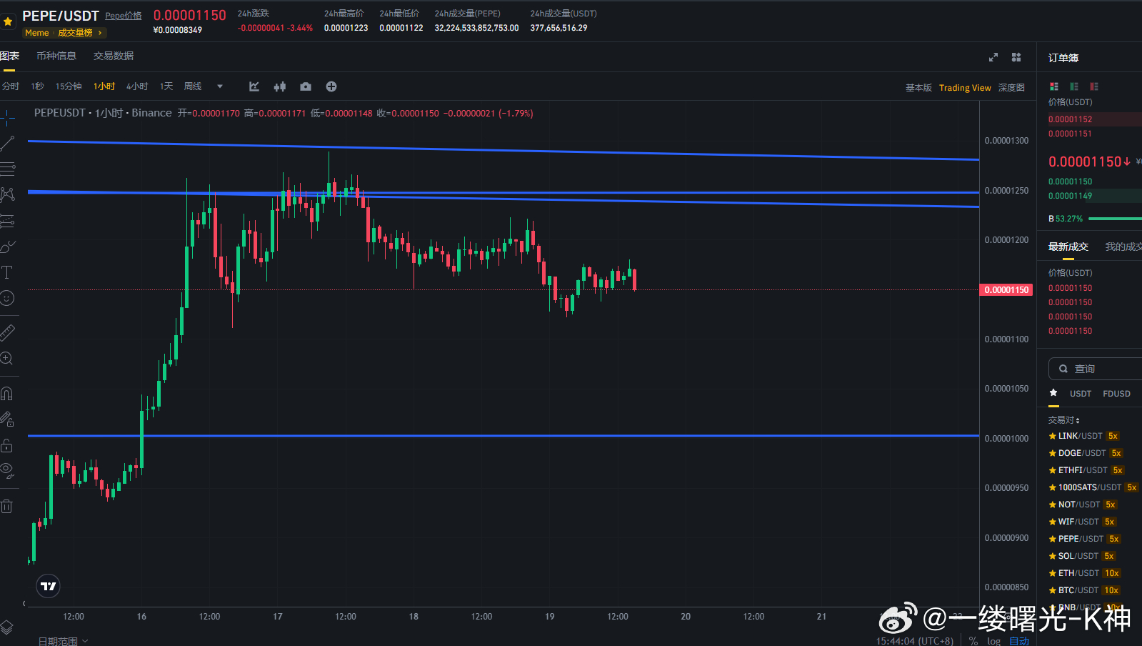Click the plus circle icon in chart toolbar
This screenshot has width=1142, height=646.
tap(331, 86)
